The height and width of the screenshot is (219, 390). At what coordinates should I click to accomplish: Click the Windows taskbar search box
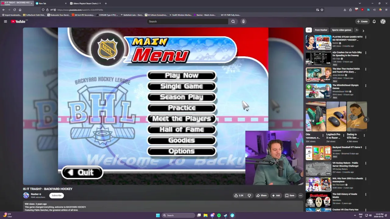click(x=179, y=215)
